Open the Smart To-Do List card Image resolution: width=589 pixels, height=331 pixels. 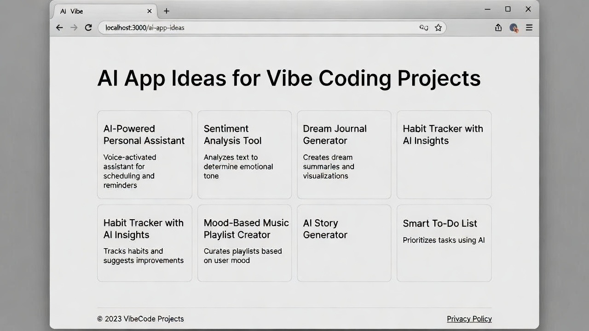pyautogui.click(x=444, y=243)
